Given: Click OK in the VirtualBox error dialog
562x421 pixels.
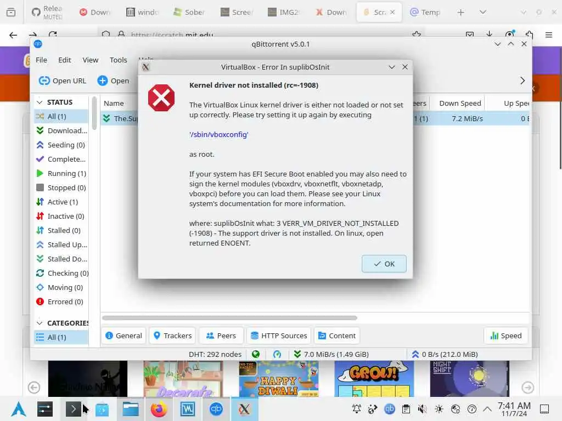Looking at the screenshot, I should pyautogui.click(x=384, y=264).
